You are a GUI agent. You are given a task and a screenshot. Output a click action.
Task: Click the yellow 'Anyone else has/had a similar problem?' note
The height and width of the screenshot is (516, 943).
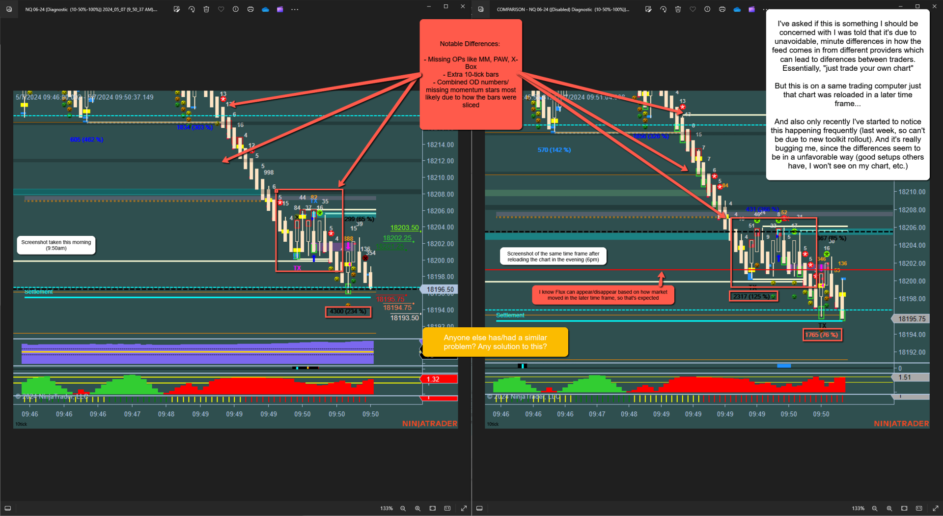point(495,342)
